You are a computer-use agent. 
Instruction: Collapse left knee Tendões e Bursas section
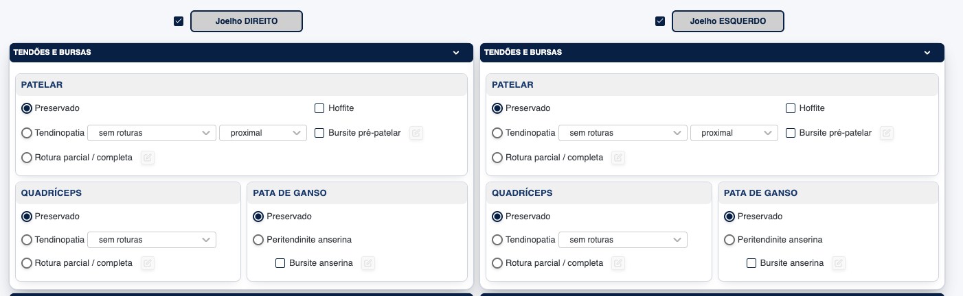pyautogui.click(x=927, y=53)
